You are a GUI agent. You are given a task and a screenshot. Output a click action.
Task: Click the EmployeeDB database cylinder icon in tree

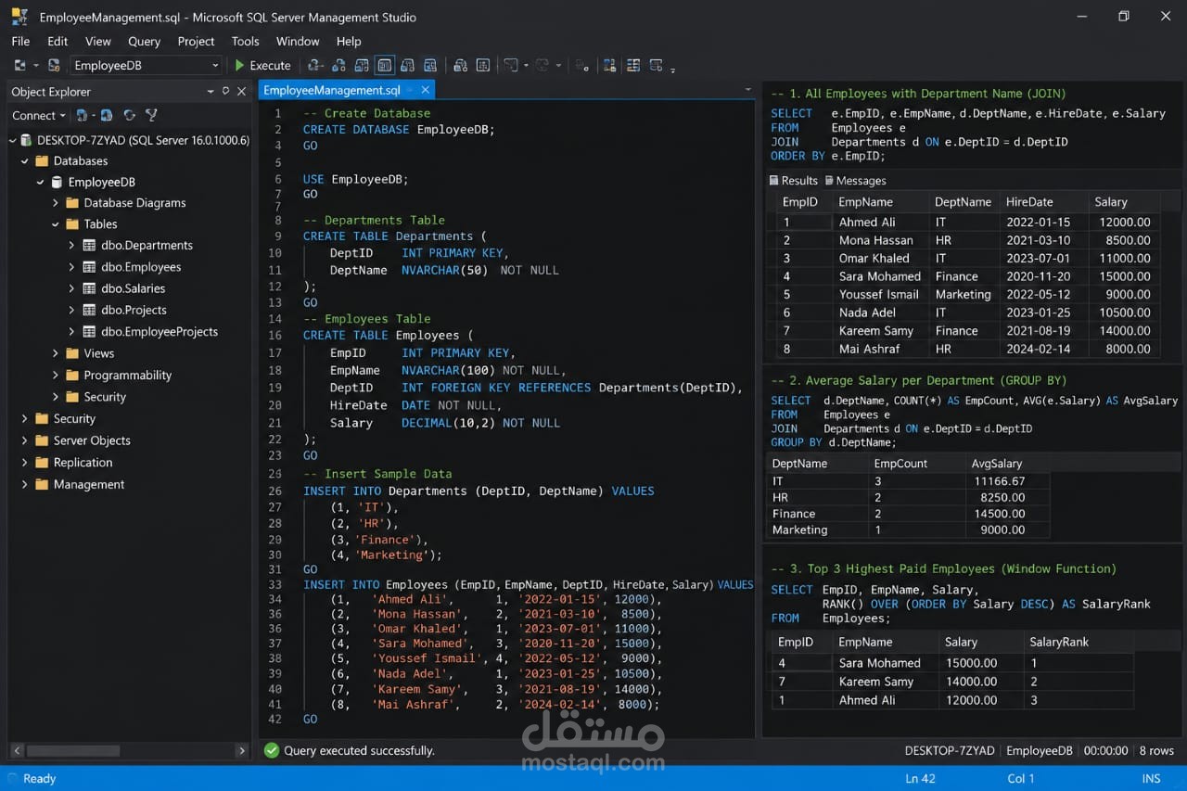coord(57,183)
